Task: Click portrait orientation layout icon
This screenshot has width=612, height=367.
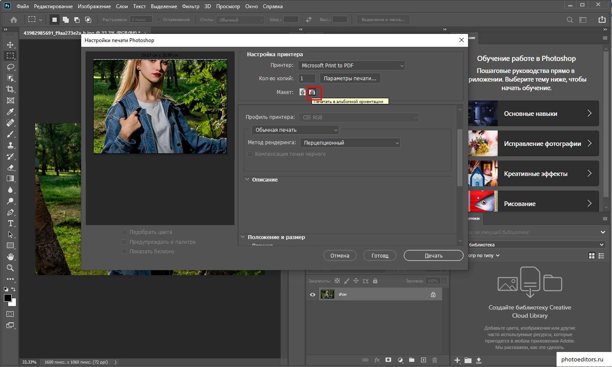Action: coord(303,92)
